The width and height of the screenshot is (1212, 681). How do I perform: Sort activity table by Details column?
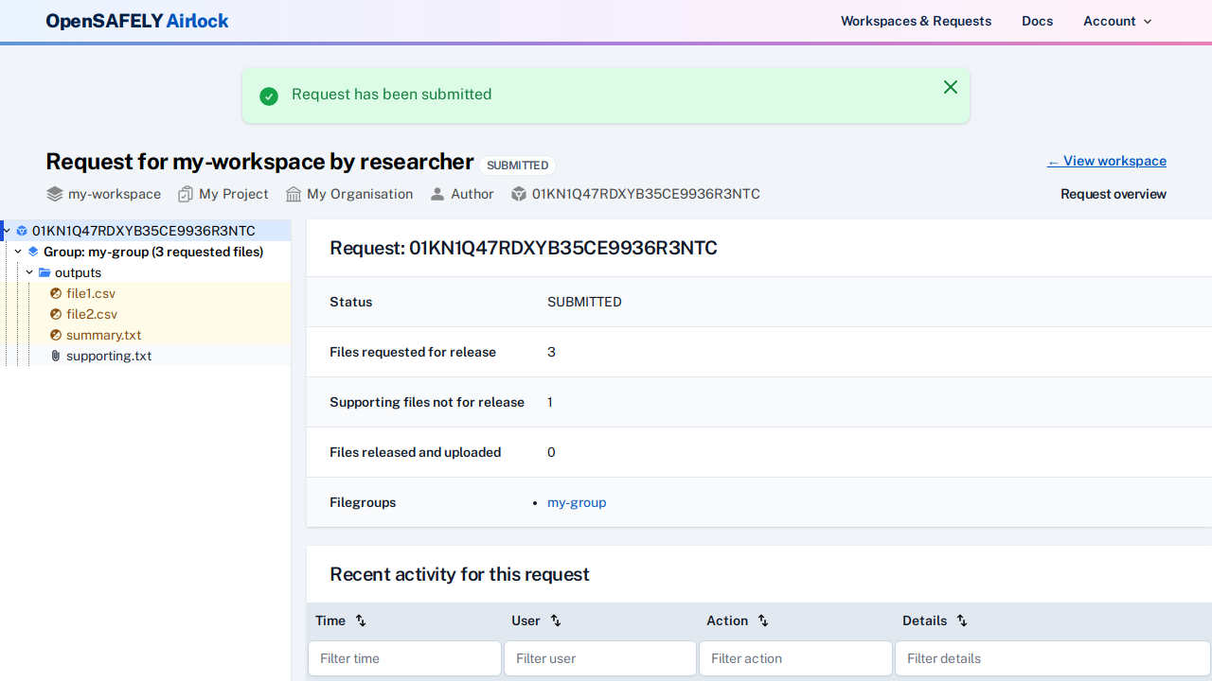[962, 620]
